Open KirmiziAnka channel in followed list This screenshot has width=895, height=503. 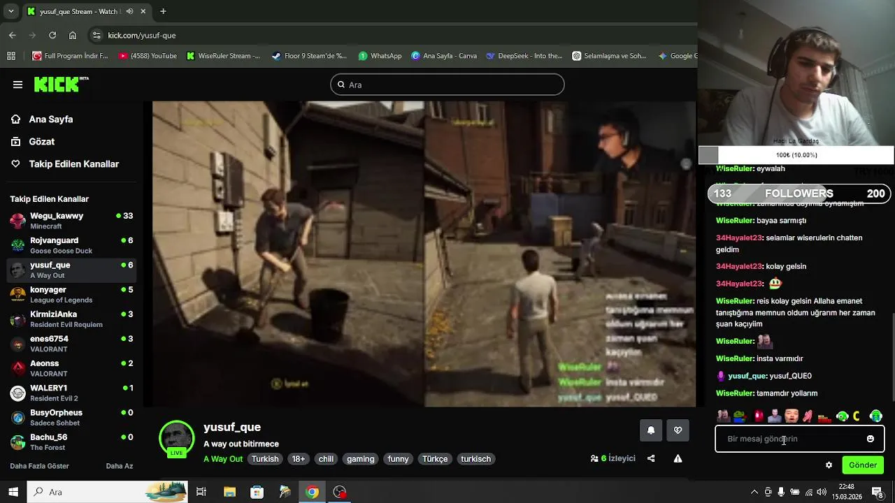[72, 319]
